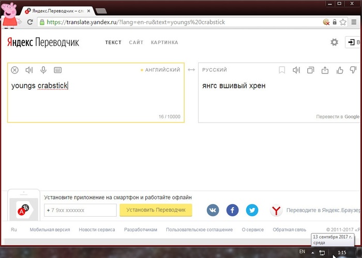
Task: Open the translator settings gear
Action: 335,42
